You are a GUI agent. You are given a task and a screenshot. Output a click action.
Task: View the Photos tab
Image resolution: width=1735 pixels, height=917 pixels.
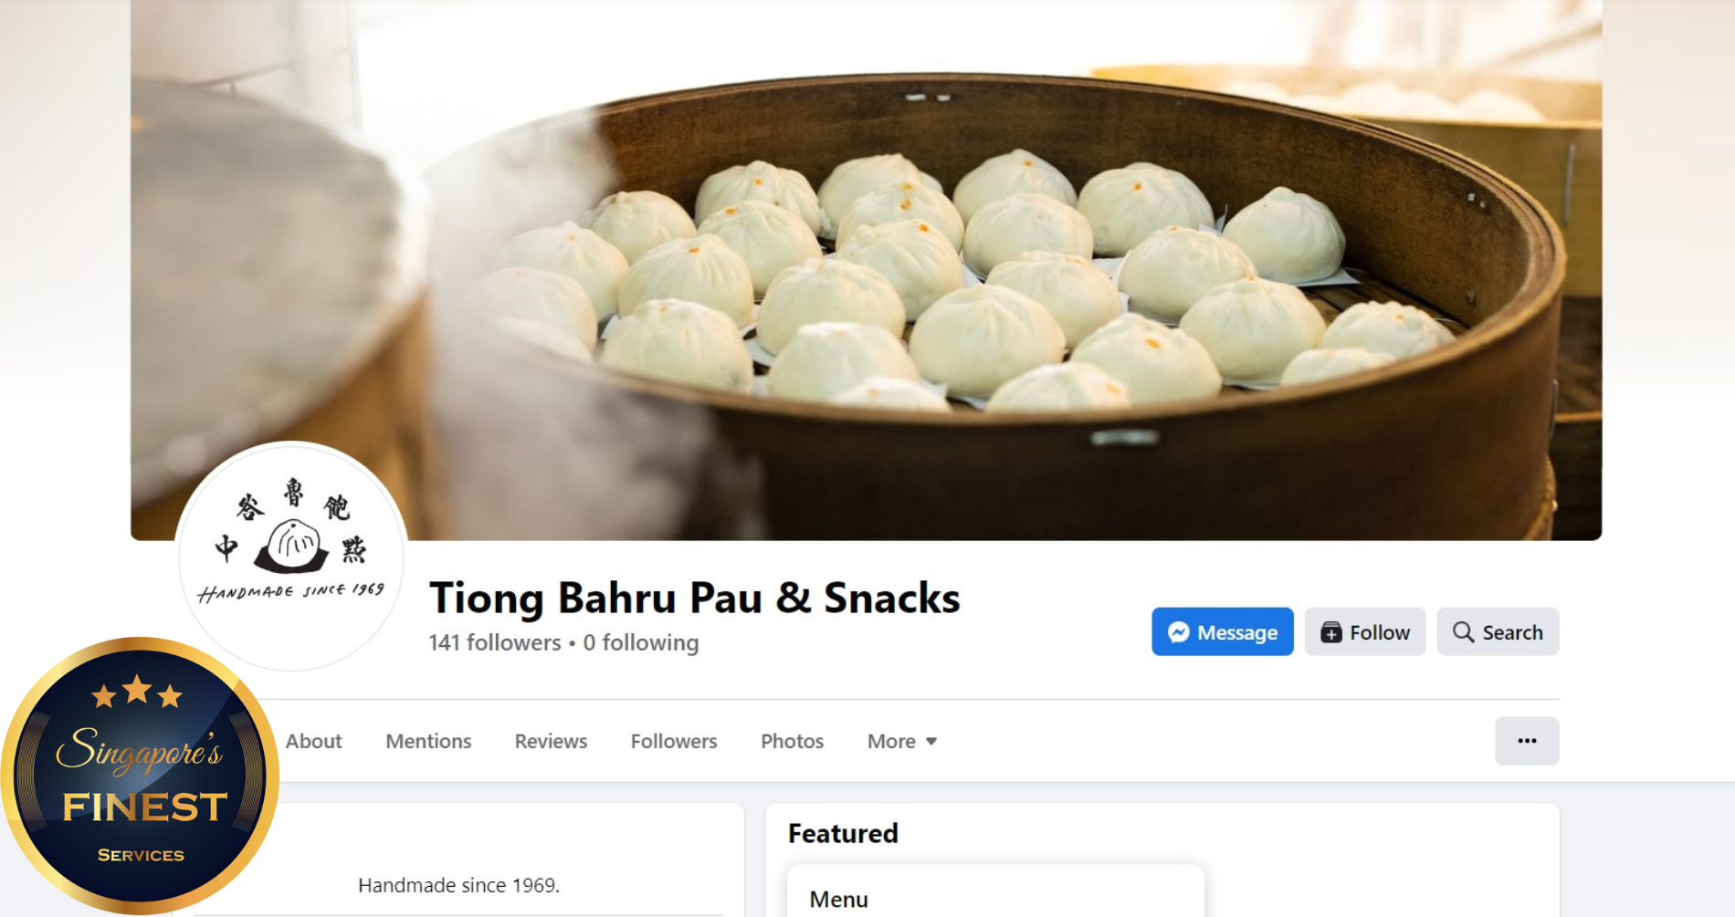[792, 741]
